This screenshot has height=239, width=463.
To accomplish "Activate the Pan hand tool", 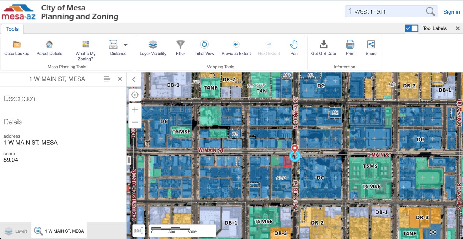I will 294,48.
